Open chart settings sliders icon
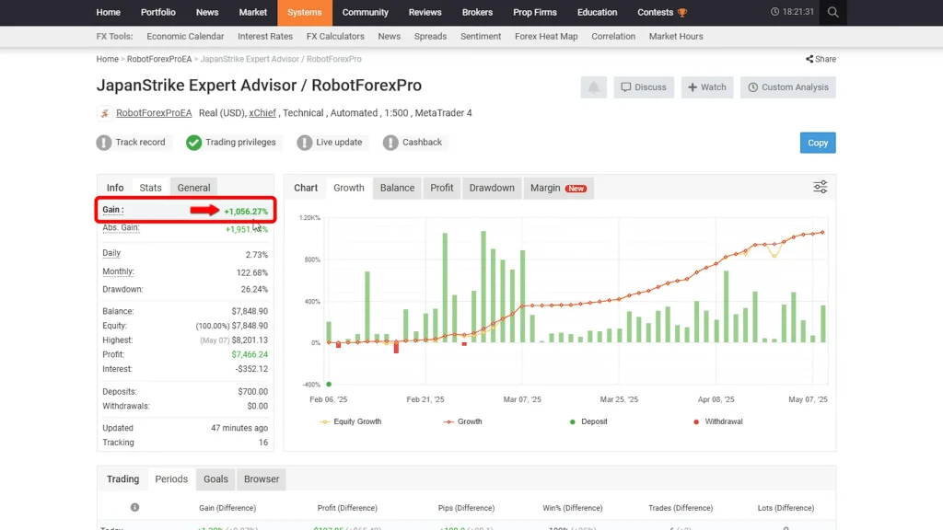This screenshot has height=530, width=943. (x=820, y=187)
